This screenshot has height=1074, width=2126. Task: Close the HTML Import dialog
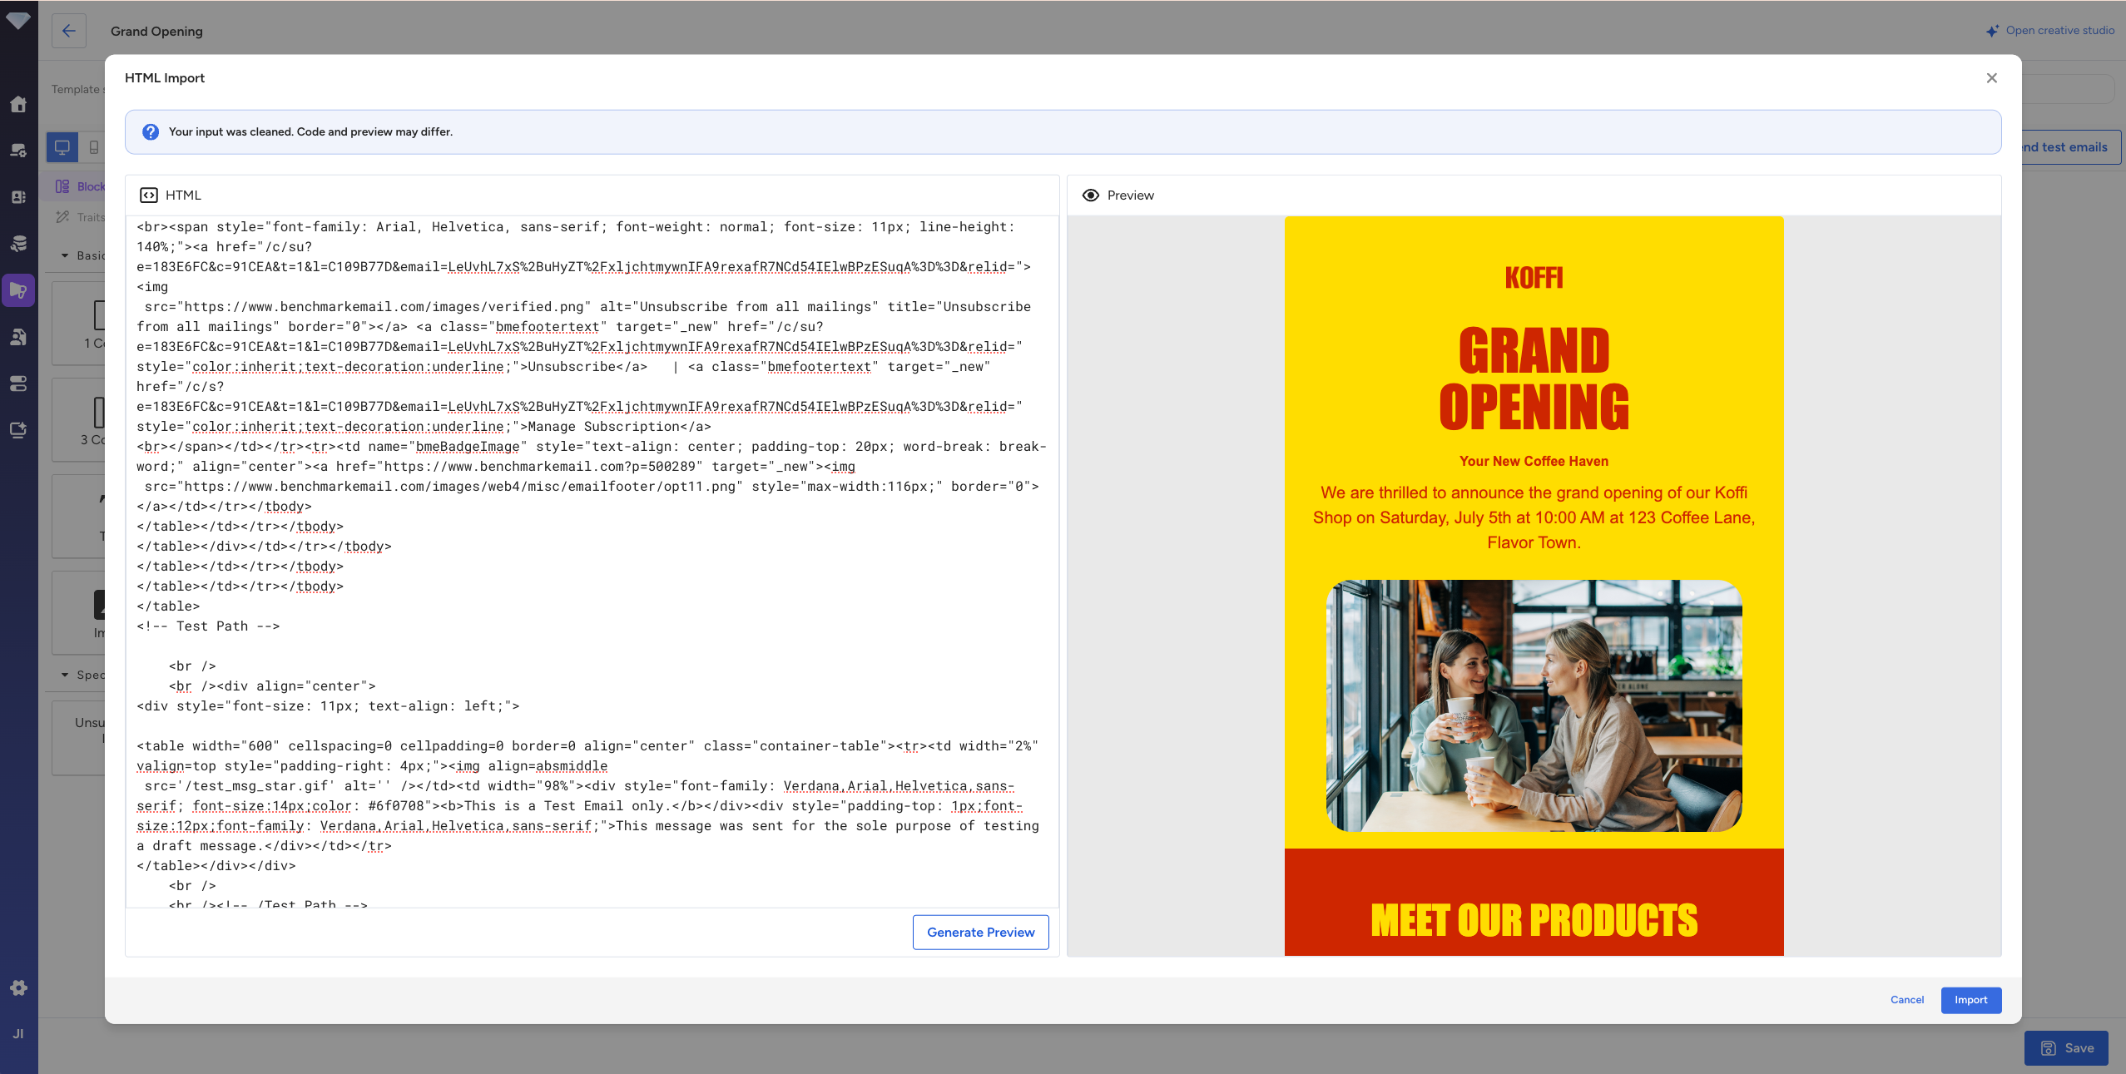pos(1991,77)
